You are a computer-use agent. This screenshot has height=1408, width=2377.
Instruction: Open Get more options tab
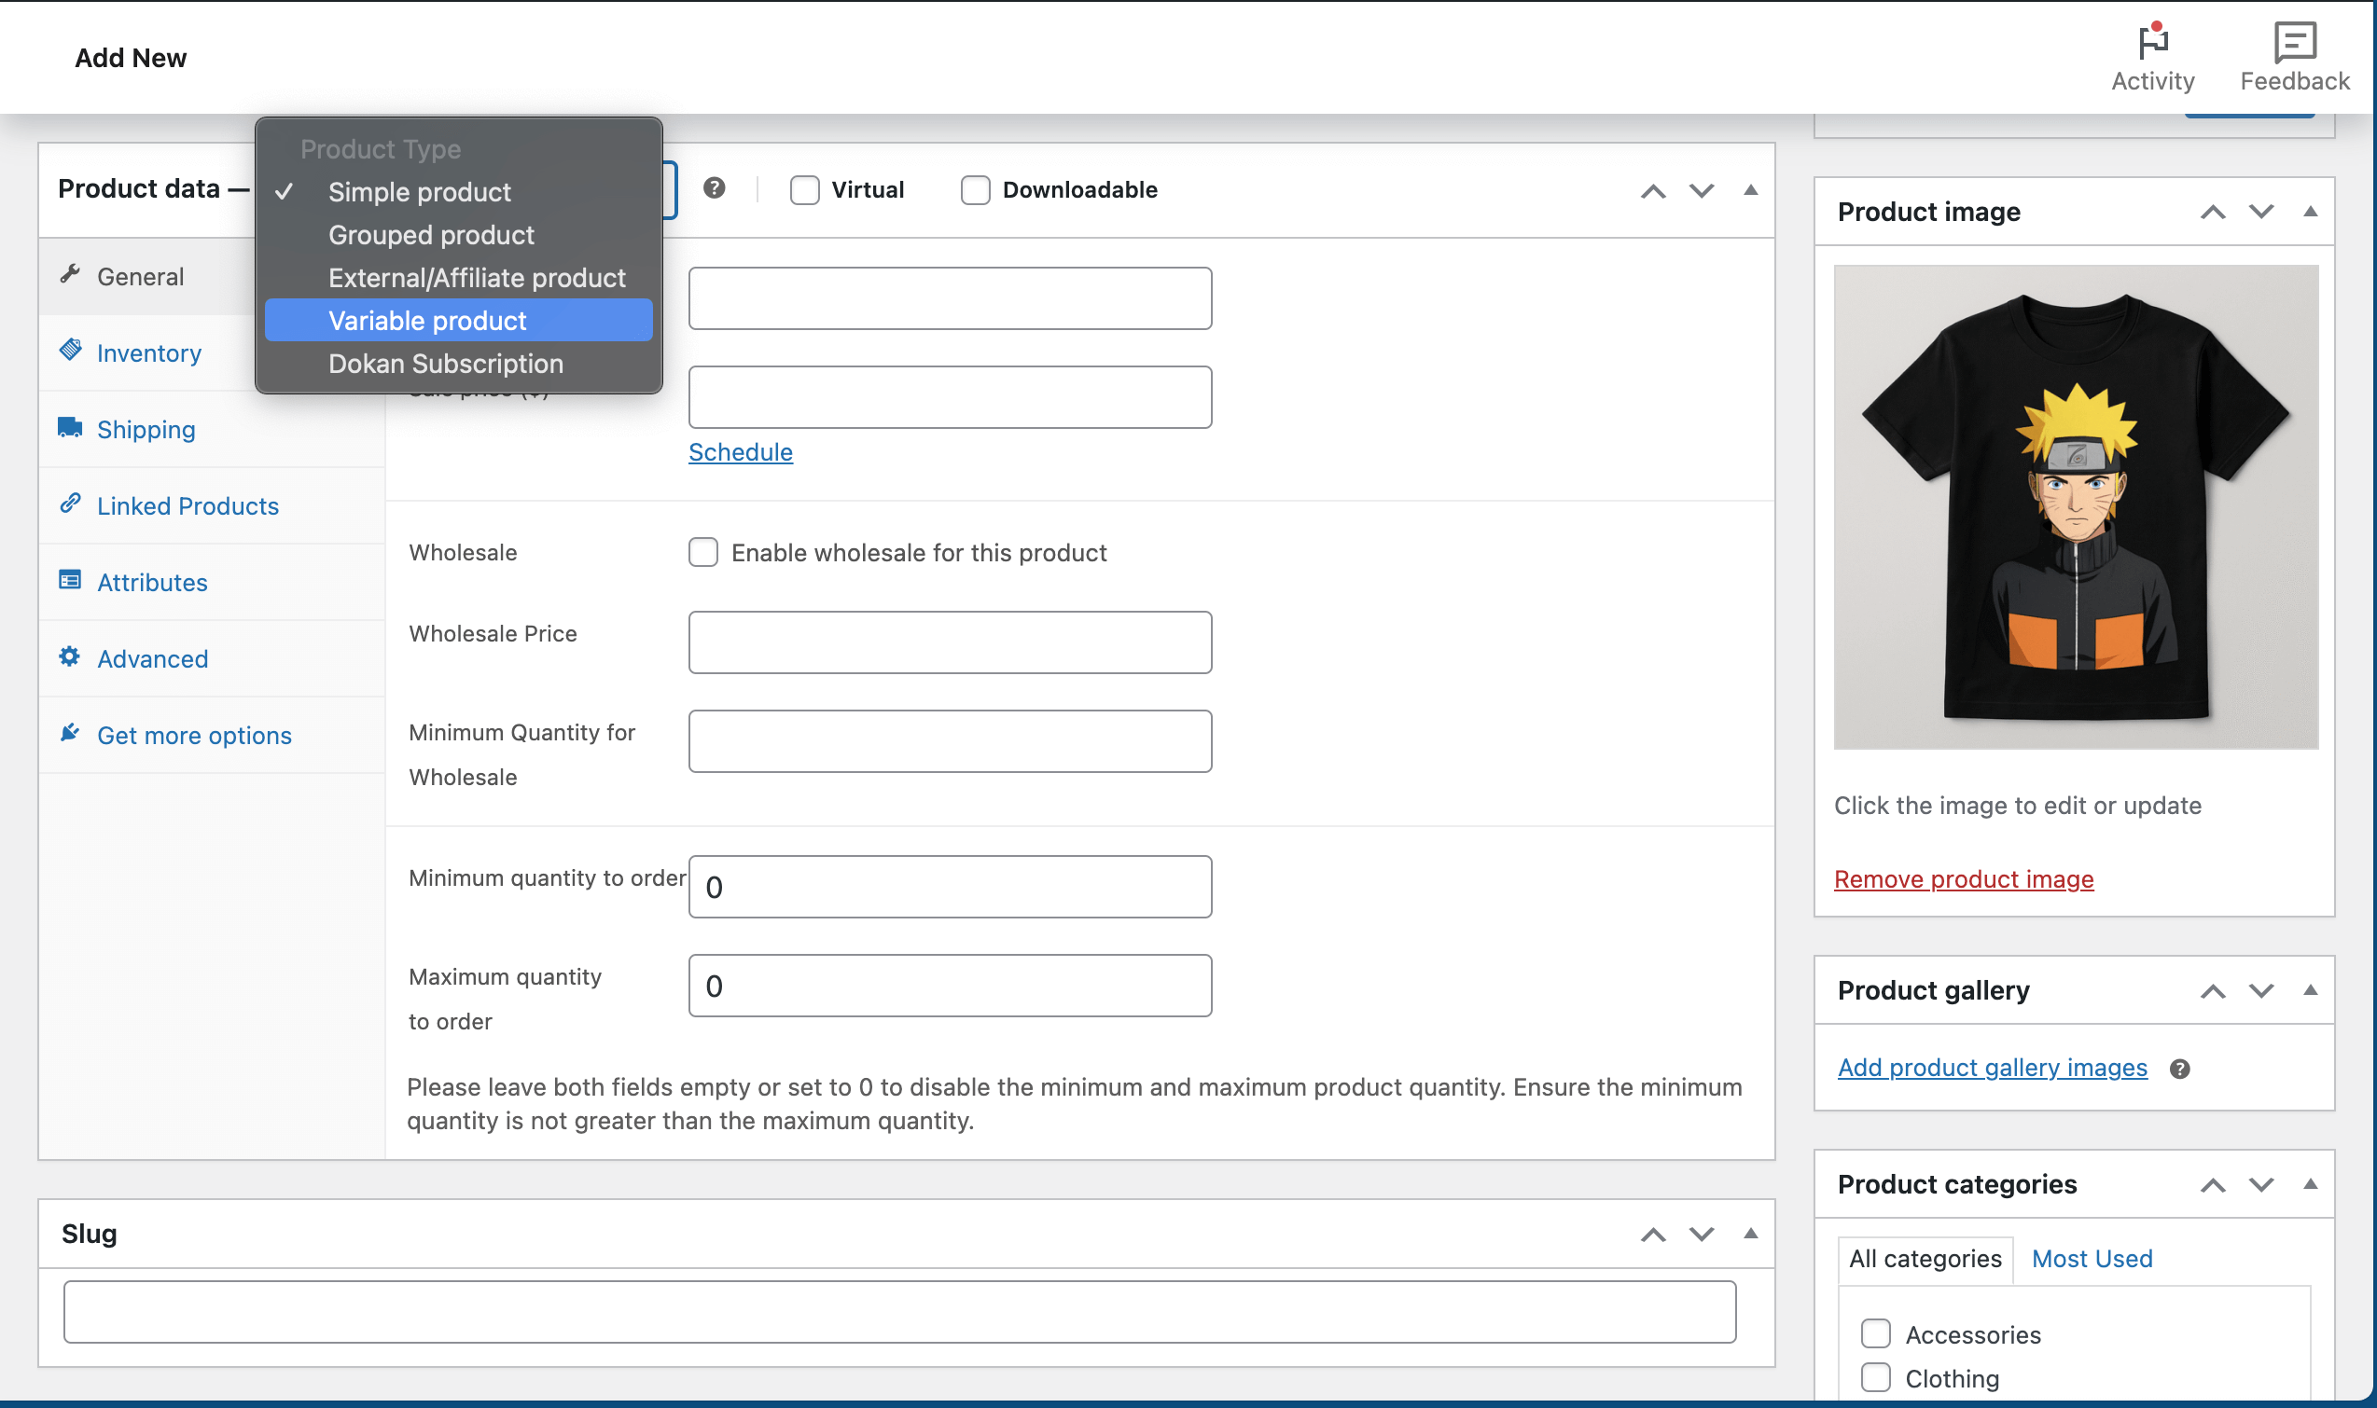212,736
